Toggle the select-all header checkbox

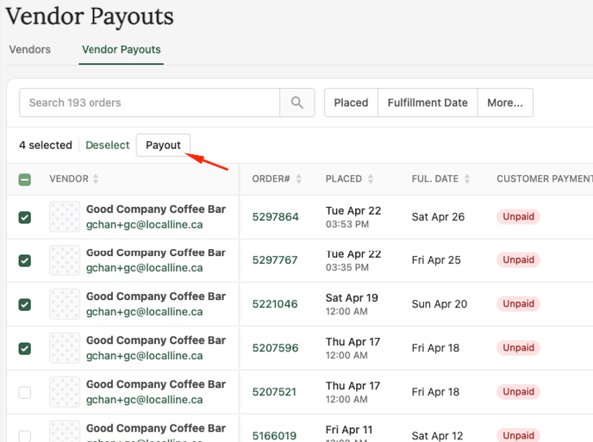point(25,179)
